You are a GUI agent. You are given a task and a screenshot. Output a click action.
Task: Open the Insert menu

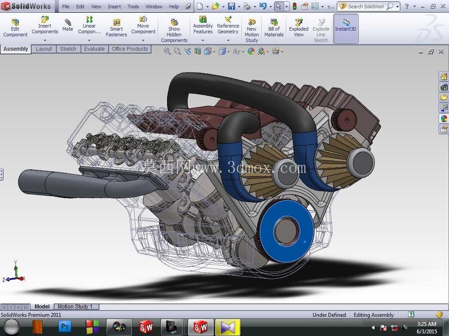click(x=114, y=6)
